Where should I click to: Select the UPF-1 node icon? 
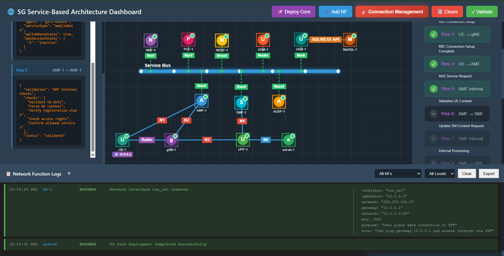243,140
